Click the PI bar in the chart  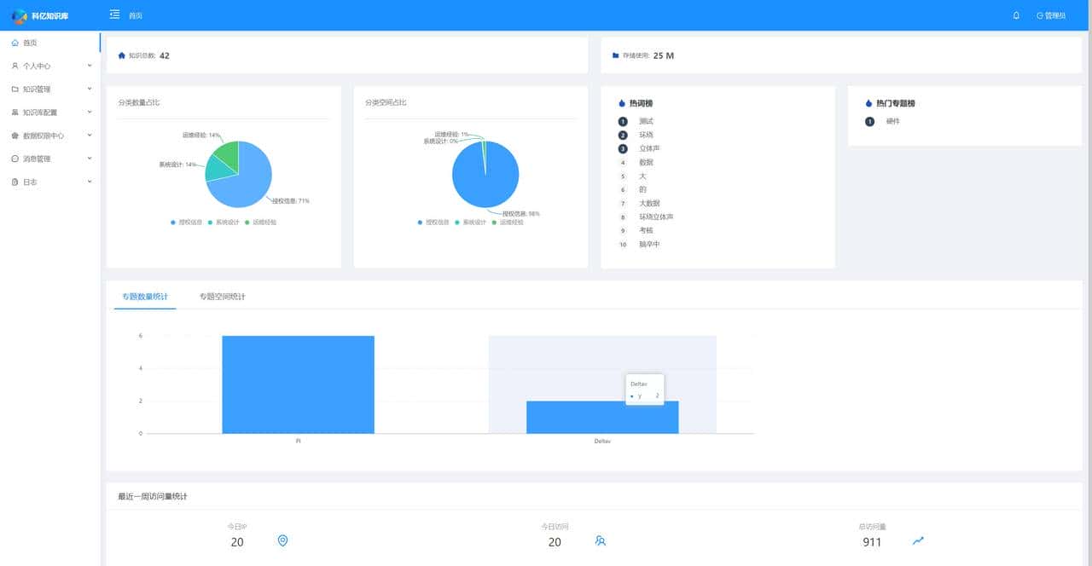298,384
